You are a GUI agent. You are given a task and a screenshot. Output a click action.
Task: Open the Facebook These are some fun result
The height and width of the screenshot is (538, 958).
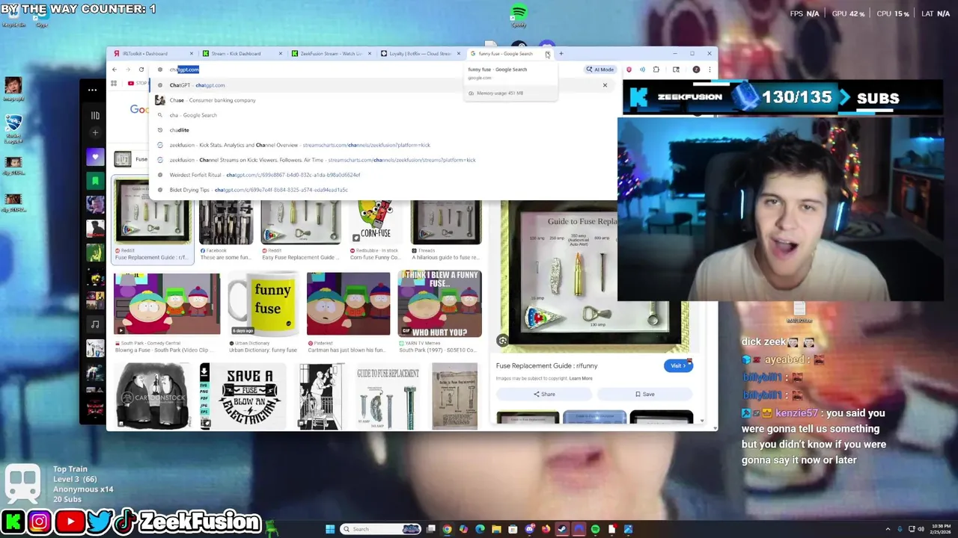click(x=226, y=222)
